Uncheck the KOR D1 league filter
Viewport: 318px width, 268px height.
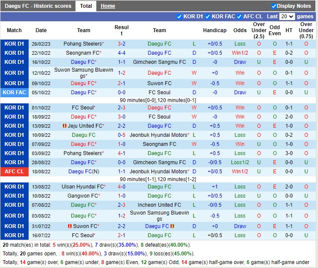[x=180, y=17]
